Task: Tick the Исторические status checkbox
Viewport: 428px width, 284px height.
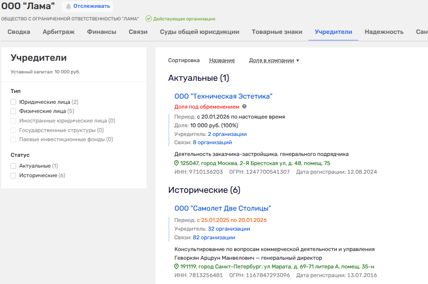Action: pos(13,175)
